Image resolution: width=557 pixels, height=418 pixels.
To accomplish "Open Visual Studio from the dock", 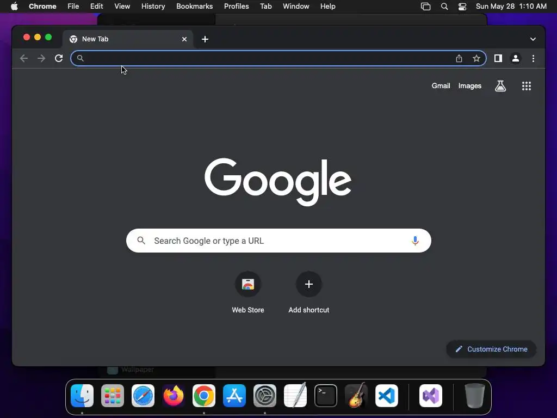I will 431,396.
